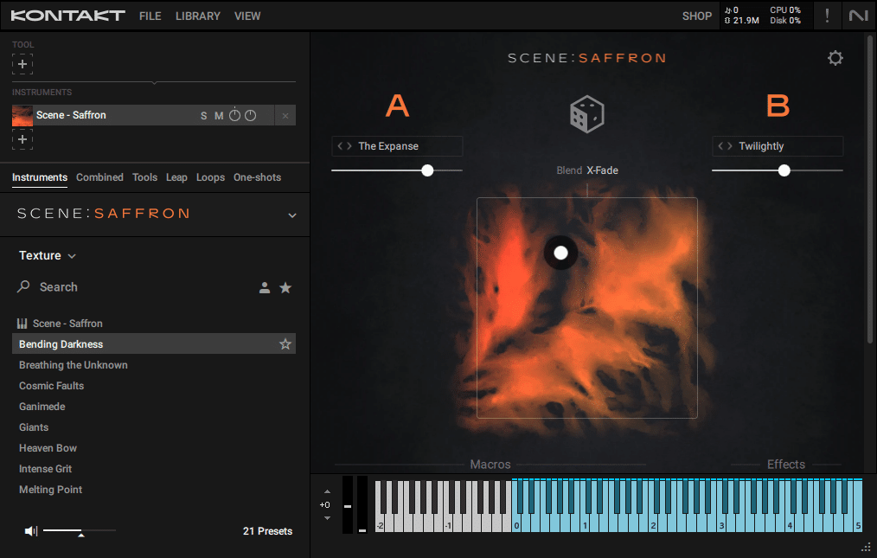Click the layer A volume slider handle
This screenshot has width=877, height=558.
click(x=427, y=170)
